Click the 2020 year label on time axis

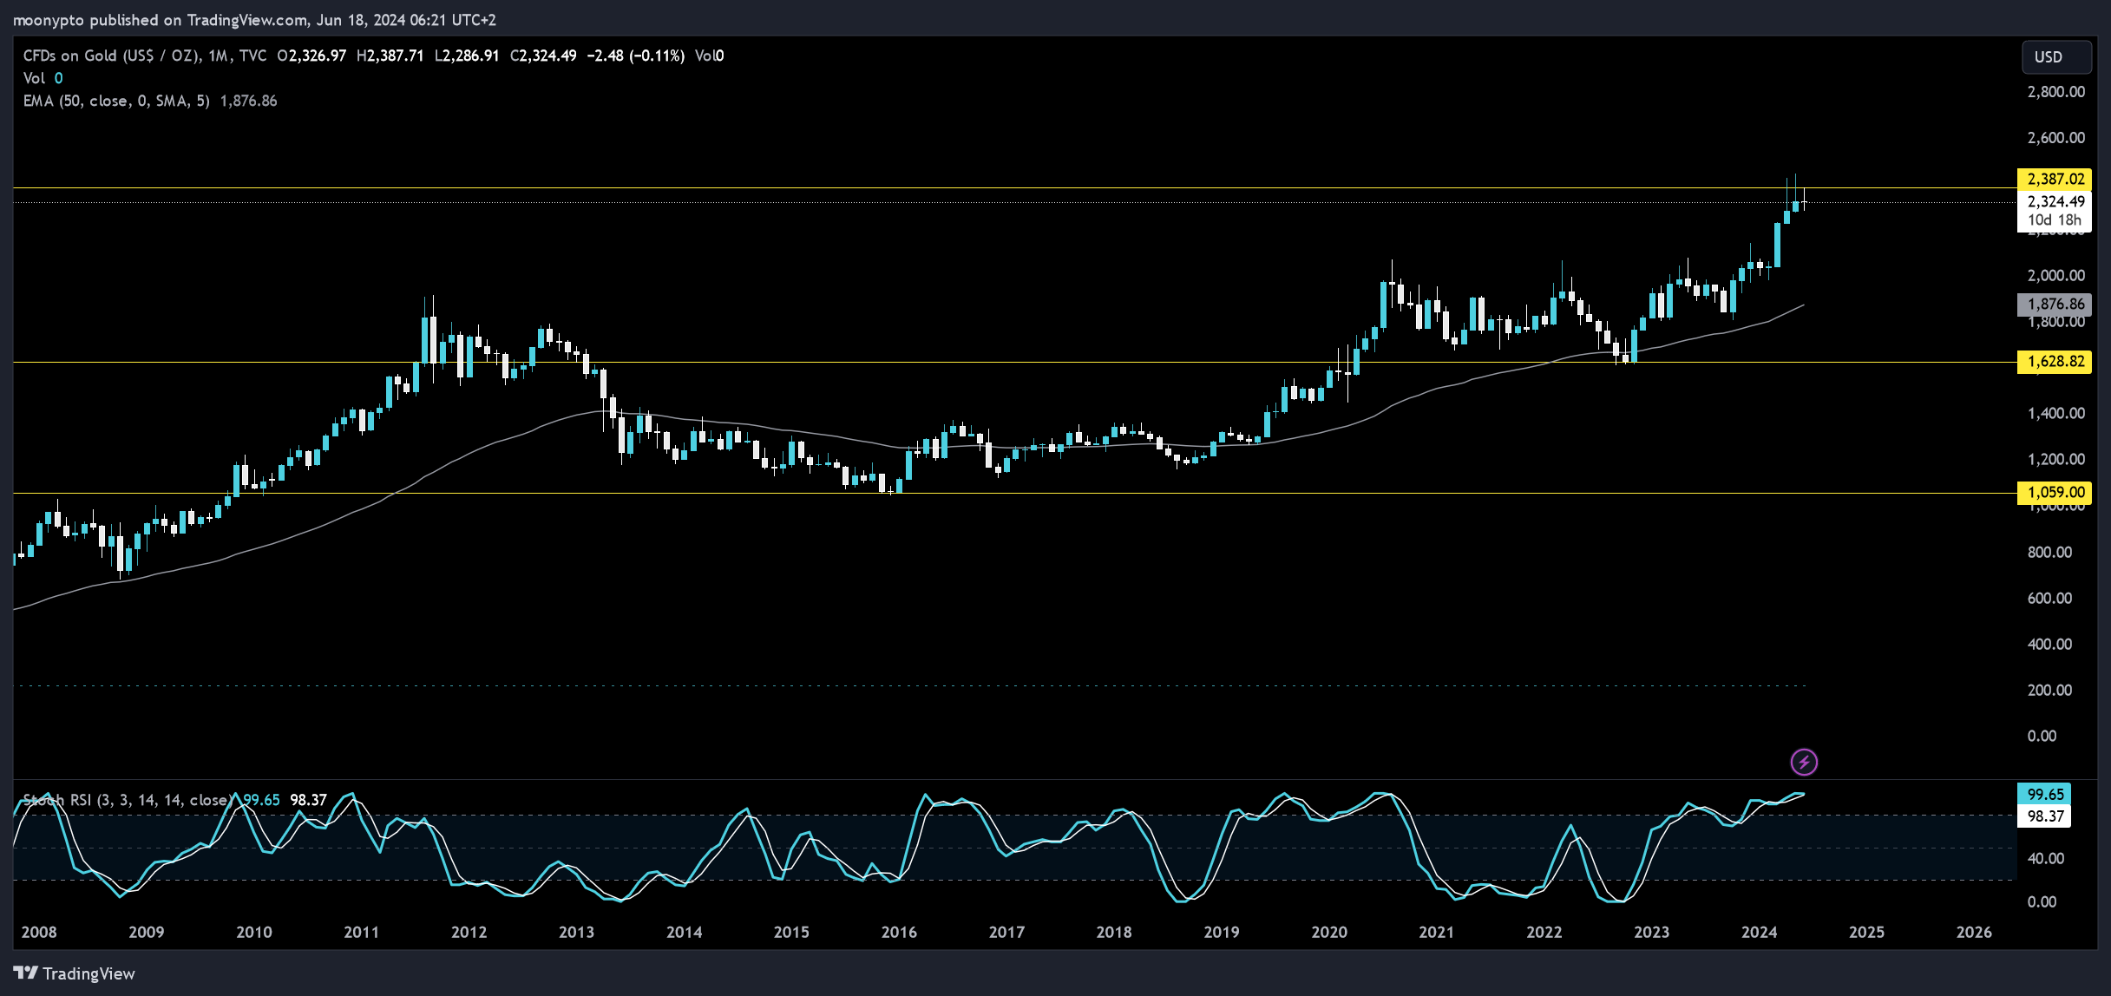click(1329, 932)
